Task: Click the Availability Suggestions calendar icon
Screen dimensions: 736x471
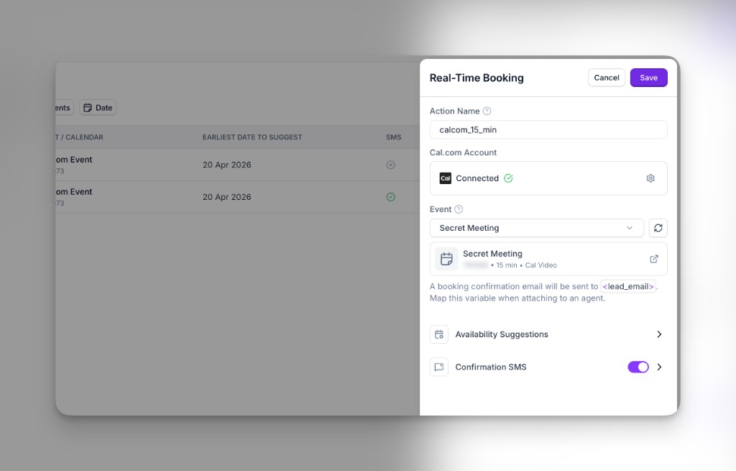Action: [439, 334]
